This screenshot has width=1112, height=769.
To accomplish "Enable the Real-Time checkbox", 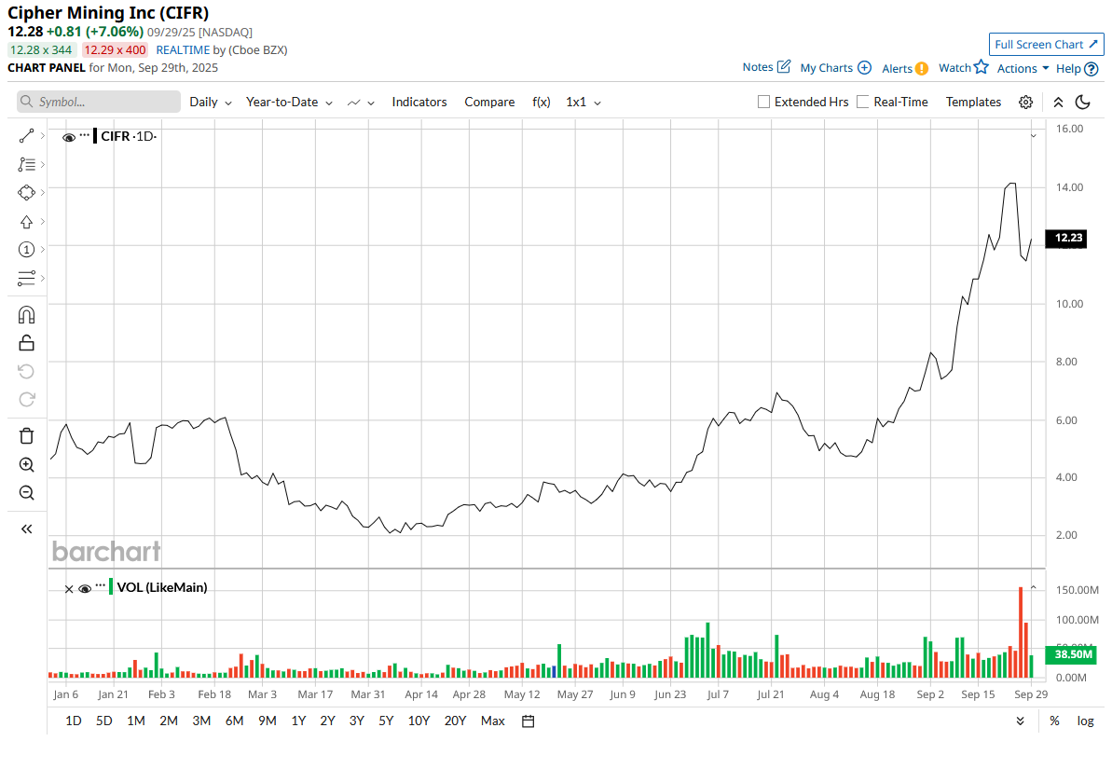I will (x=862, y=102).
